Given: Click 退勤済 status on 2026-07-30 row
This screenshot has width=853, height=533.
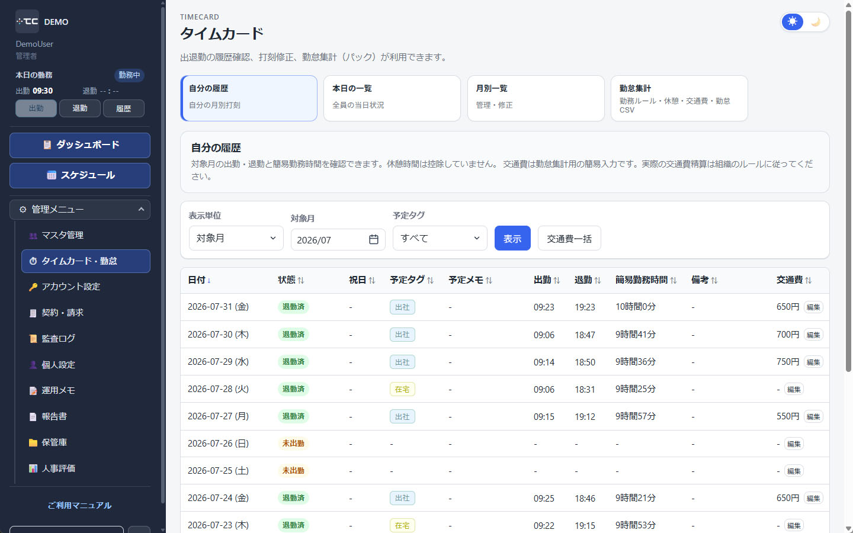Looking at the screenshot, I should pyautogui.click(x=293, y=335).
